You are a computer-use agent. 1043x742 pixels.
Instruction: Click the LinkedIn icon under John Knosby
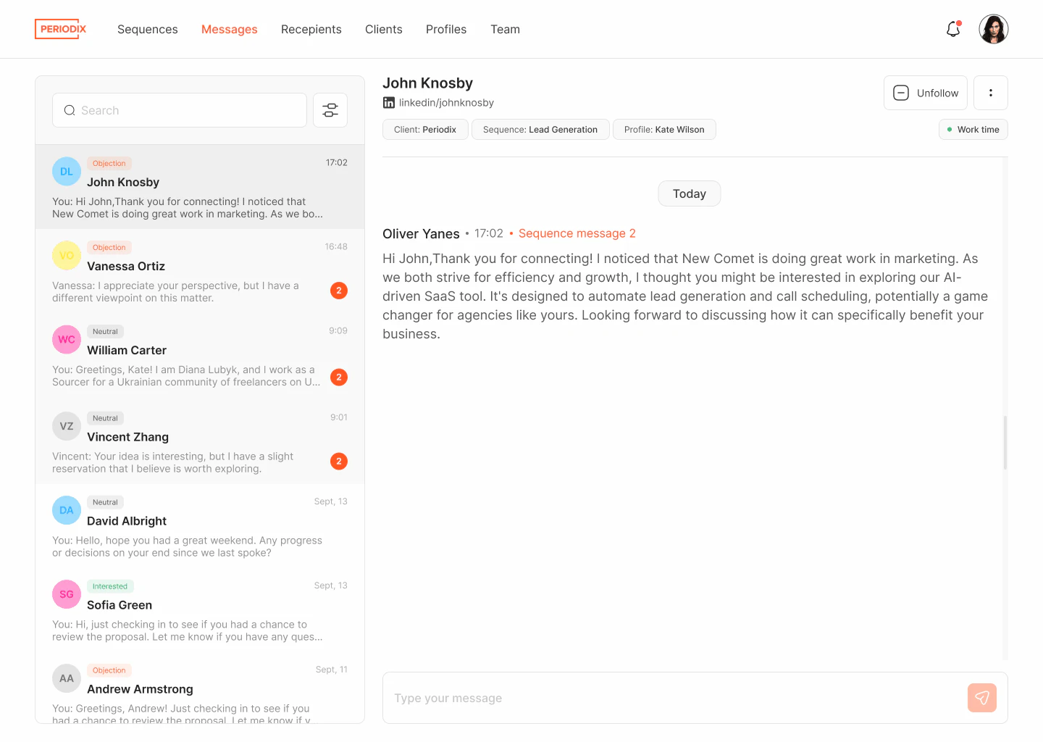tap(389, 103)
